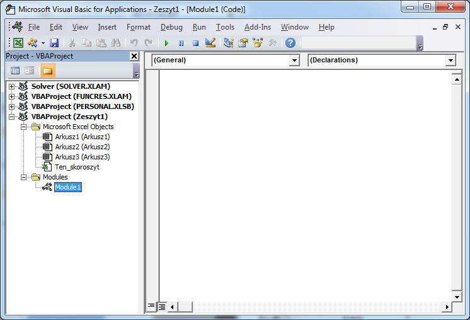Select Solver (SOLVER.XLAM) project text
The width and height of the screenshot is (470, 320).
pos(71,86)
